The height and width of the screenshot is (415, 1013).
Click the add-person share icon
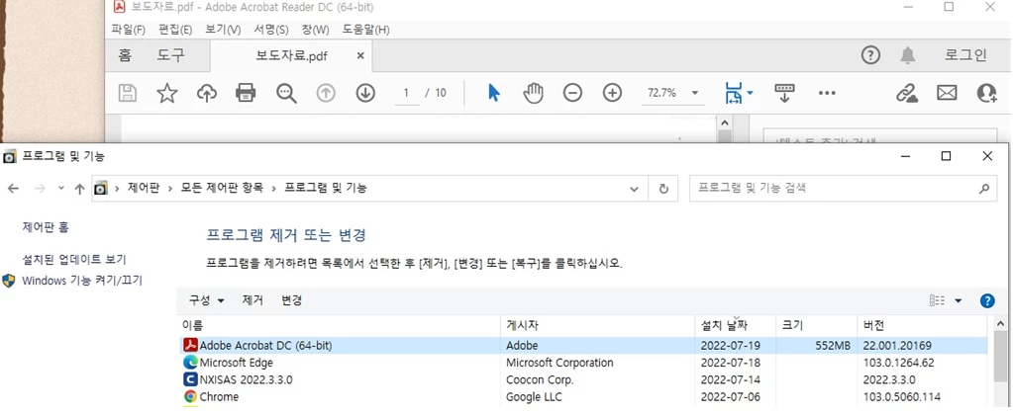point(986,94)
